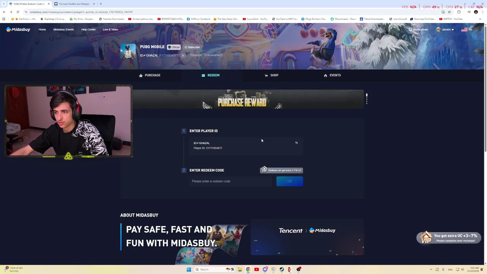Open File Explorer from taskbar
This screenshot has height=274, width=487.
pos(240,269)
